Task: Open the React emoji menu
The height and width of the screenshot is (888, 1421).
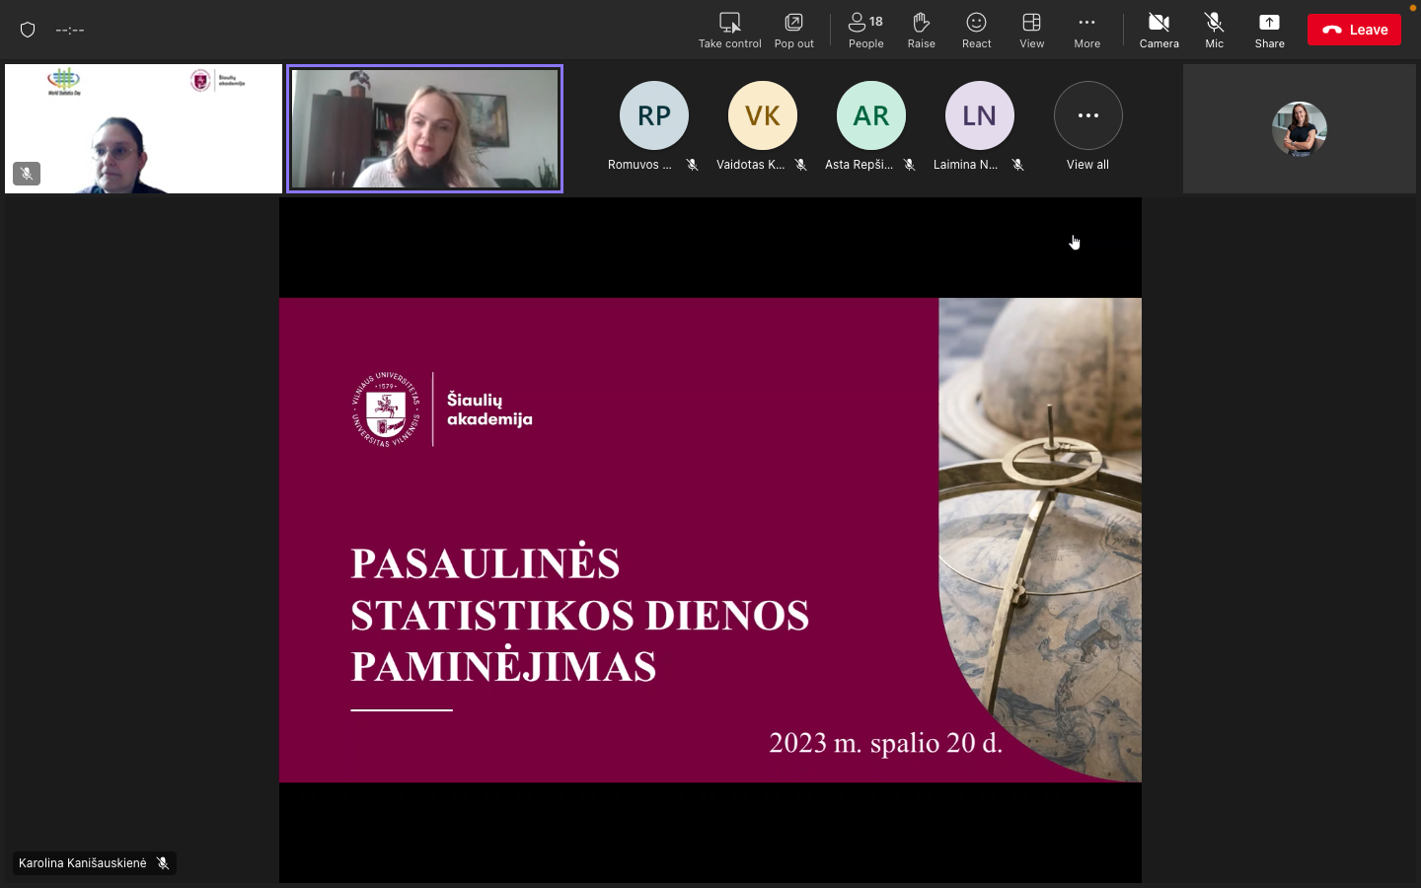Action: (976, 30)
